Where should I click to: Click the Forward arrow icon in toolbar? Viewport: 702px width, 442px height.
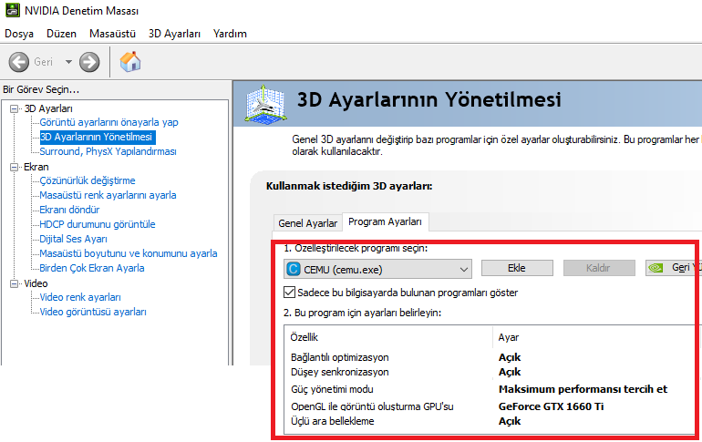click(x=89, y=62)
